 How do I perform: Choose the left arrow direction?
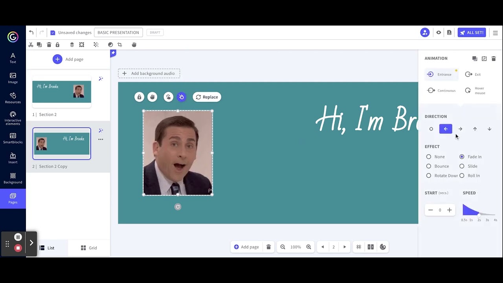(446, 129)
